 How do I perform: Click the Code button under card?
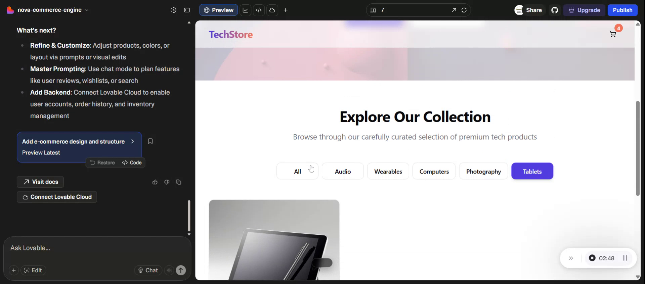(132, 162)
